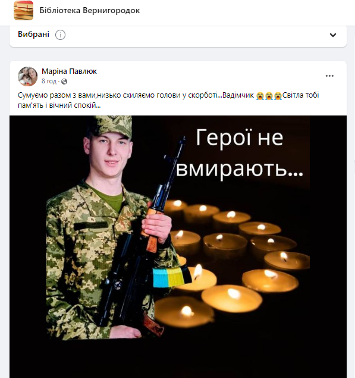Screen dimensions: 355x378
Task: Open the Бібліотека Вернигородок page title
Action: point(90,11)
